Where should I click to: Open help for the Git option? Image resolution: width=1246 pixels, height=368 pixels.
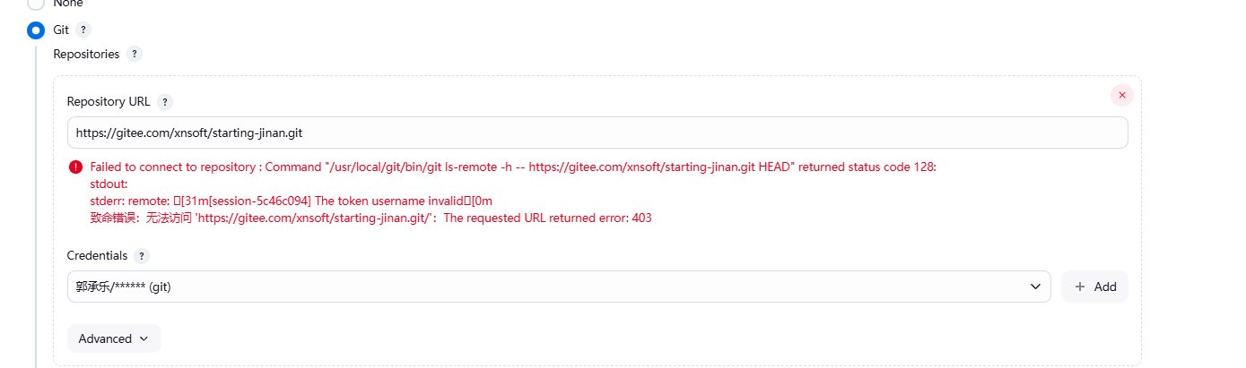(83, 30)
